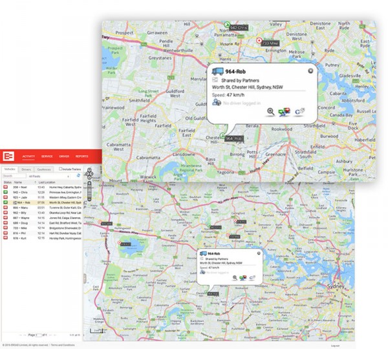388x349 pixels.
Task: Open the All Fleets dropdown
Action: pyautogui.click(x=47, y=176)
